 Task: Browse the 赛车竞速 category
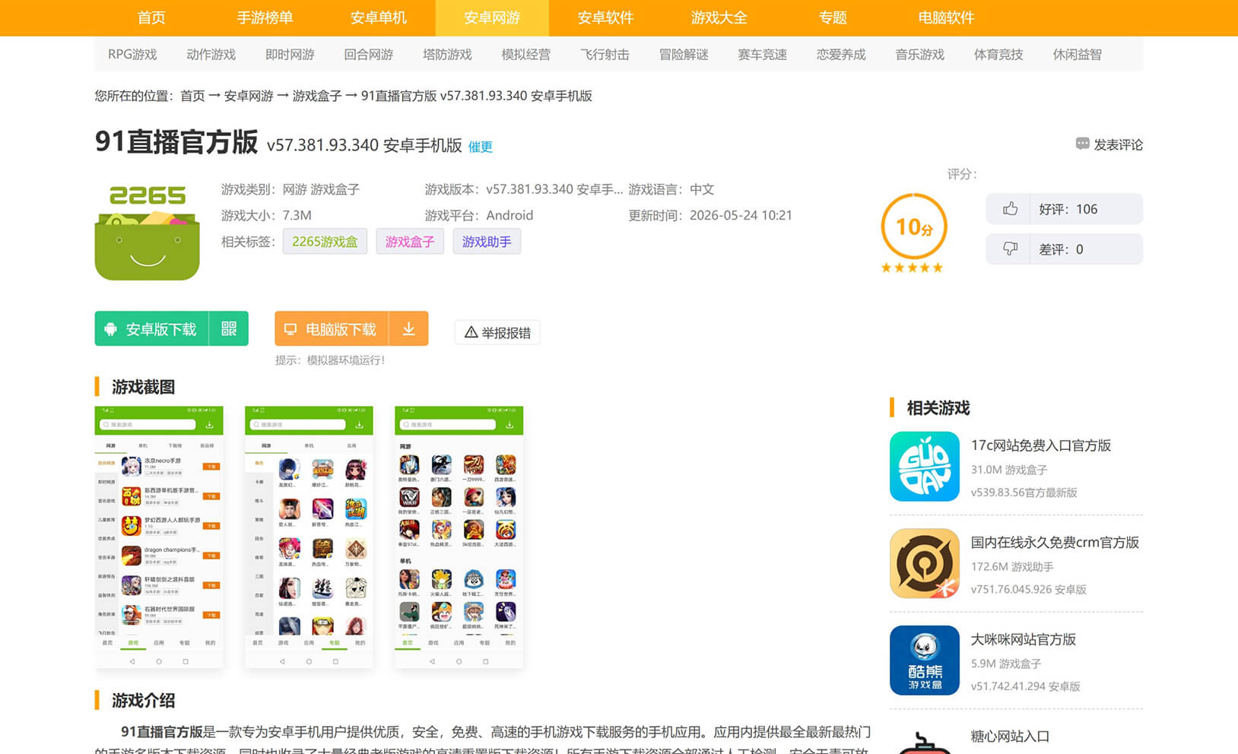click(x=762, y=55)
